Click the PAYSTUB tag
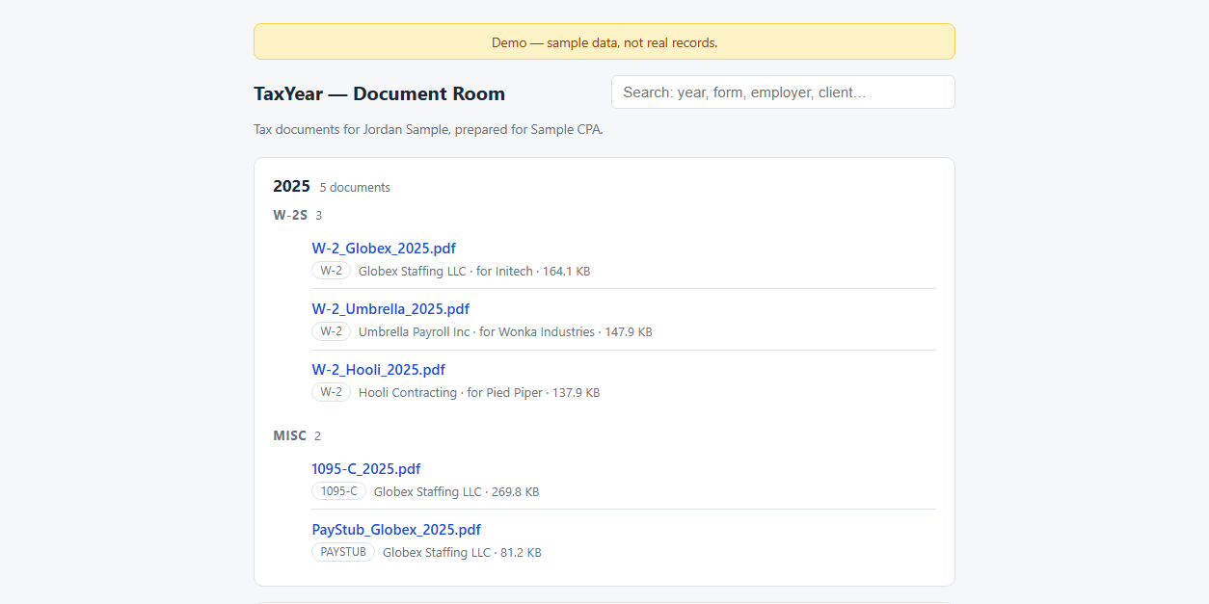The image size is (1209, 604). (x=343, y=552)
